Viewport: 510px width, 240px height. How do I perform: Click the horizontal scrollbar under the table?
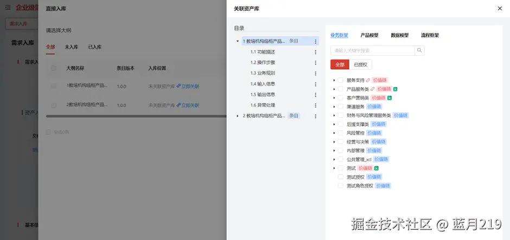point(136,116)
